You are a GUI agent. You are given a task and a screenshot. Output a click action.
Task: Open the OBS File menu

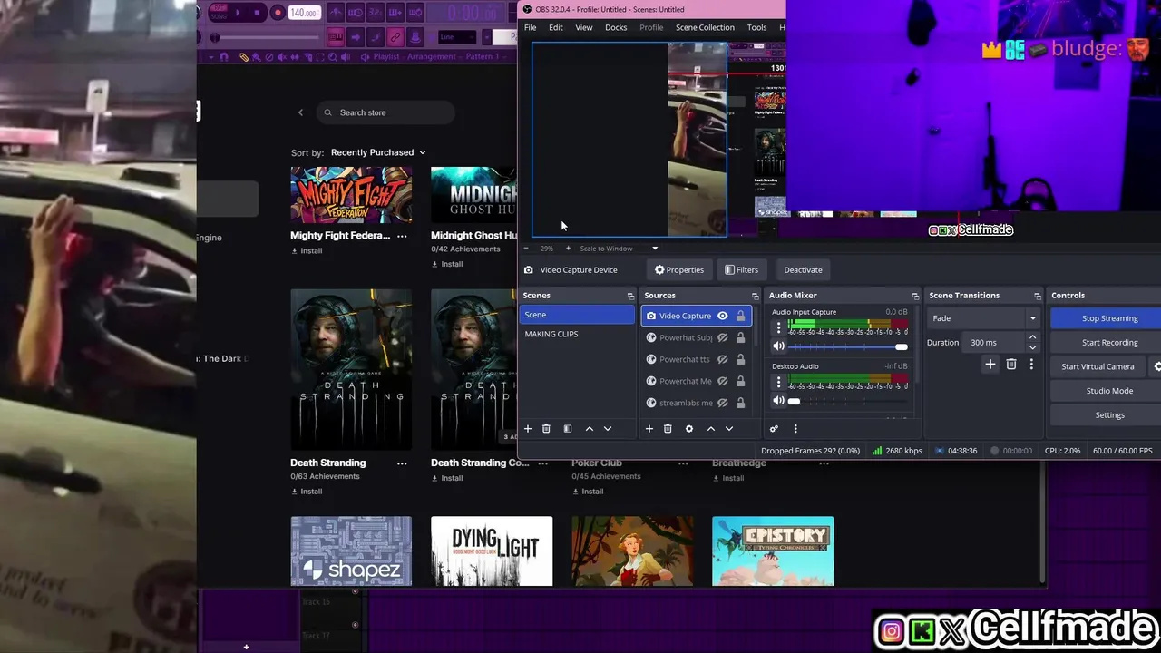tap(531, 27)
